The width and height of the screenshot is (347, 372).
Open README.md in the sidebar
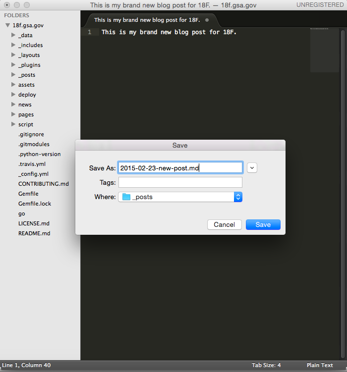coord(34,233)
